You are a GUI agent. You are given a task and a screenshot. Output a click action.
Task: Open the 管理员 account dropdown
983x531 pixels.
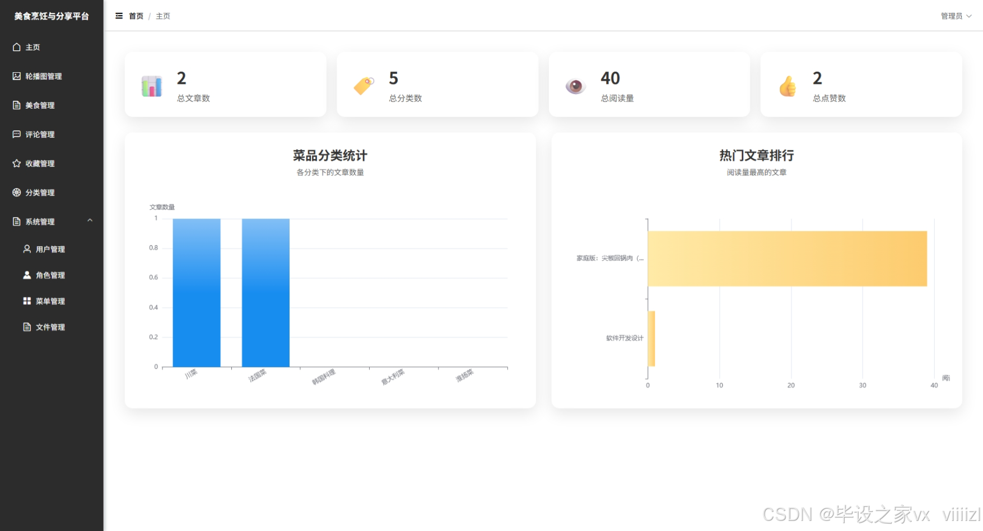(x=956, y=16)
